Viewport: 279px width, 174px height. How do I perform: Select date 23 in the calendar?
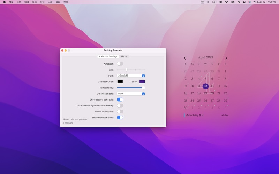tap(186, 101)
